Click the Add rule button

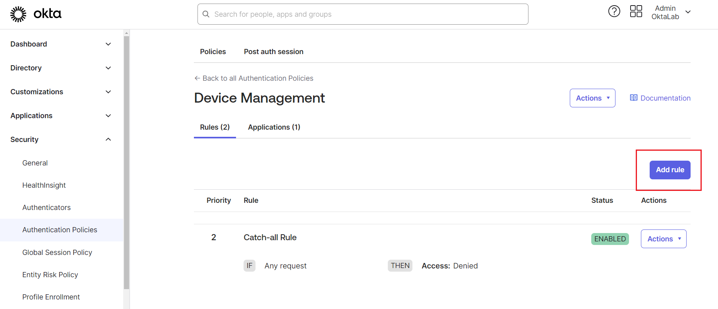tap(670, 170)
